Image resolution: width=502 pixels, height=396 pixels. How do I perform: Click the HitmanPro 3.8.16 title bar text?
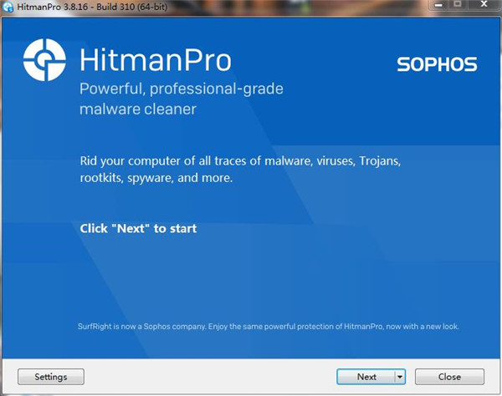[x=92, y=7]
